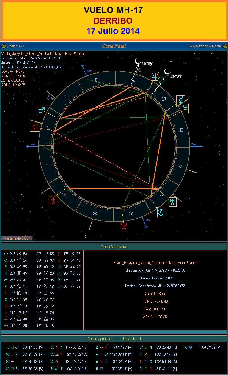The image size is (228, 375).
Task: Select the Neptune trident glyph box
Action: 124,226
